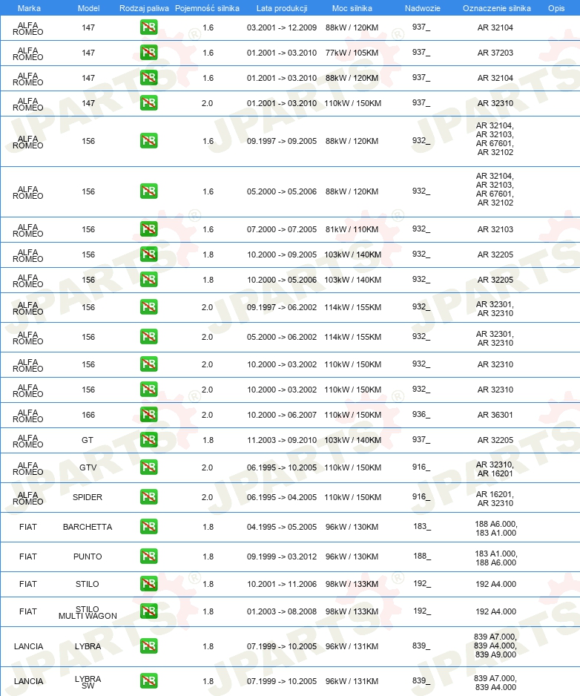Click fuel icon in GTV row
Viewport: 580px width, 696px height.
coord(148,467)
